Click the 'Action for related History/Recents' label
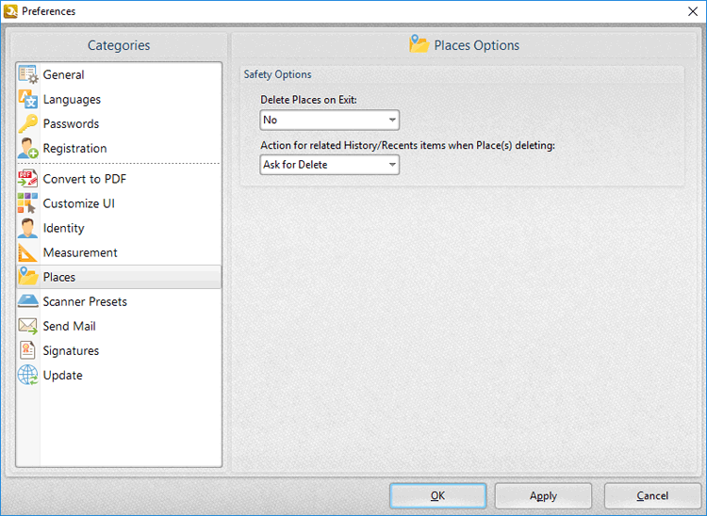This screenshot has height=516, width=707. [x=407, y=145]
